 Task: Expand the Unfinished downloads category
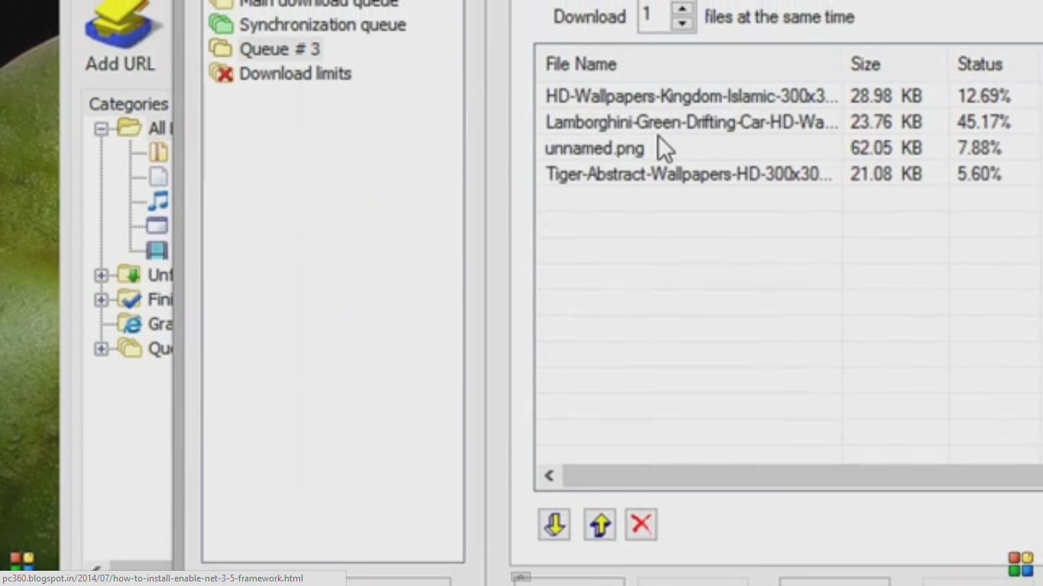(x=102, y=275)
